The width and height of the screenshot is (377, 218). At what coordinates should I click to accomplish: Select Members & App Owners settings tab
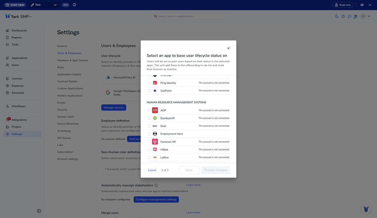click(72, 60)
